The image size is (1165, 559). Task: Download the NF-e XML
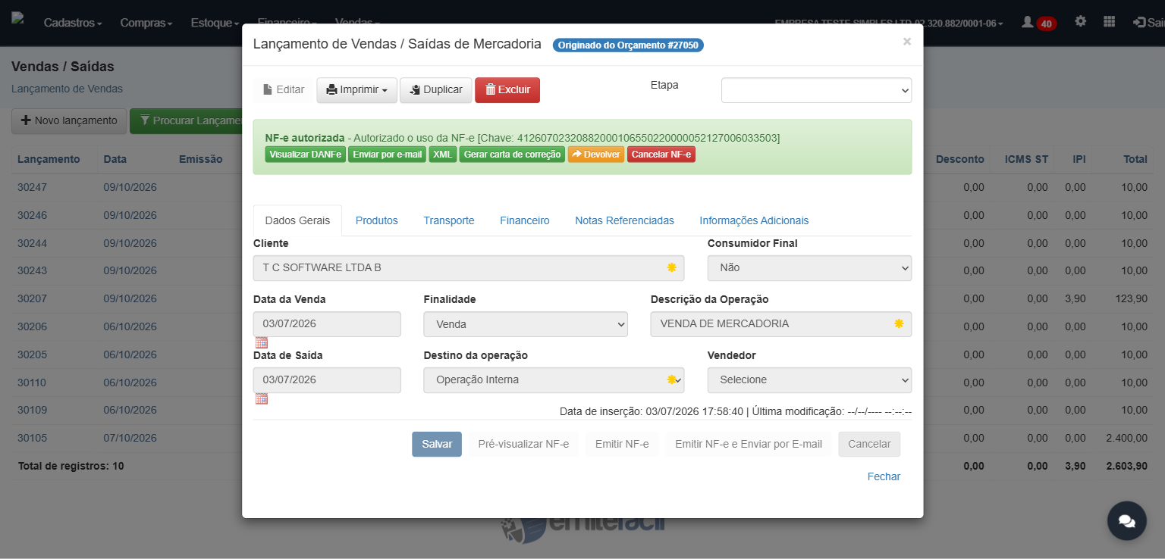point(442,155)
